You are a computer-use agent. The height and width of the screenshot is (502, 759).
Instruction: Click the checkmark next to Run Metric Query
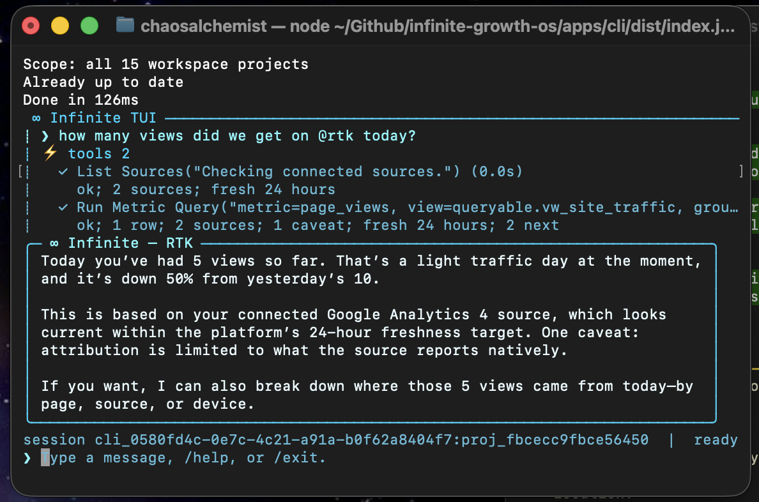tap(63, 207)
